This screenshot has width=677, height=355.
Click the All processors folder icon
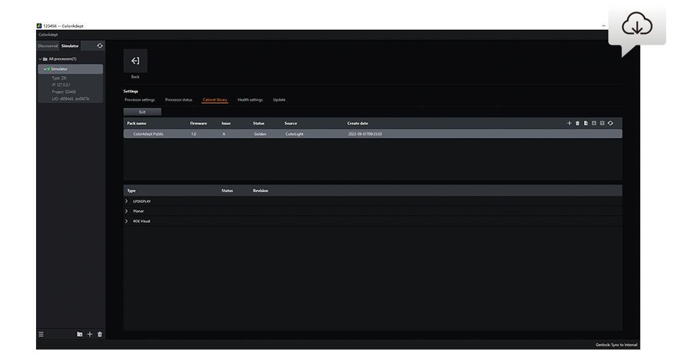[x=45, y=59]
